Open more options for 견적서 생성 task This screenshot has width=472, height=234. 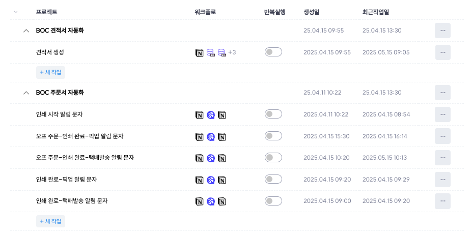442,52
